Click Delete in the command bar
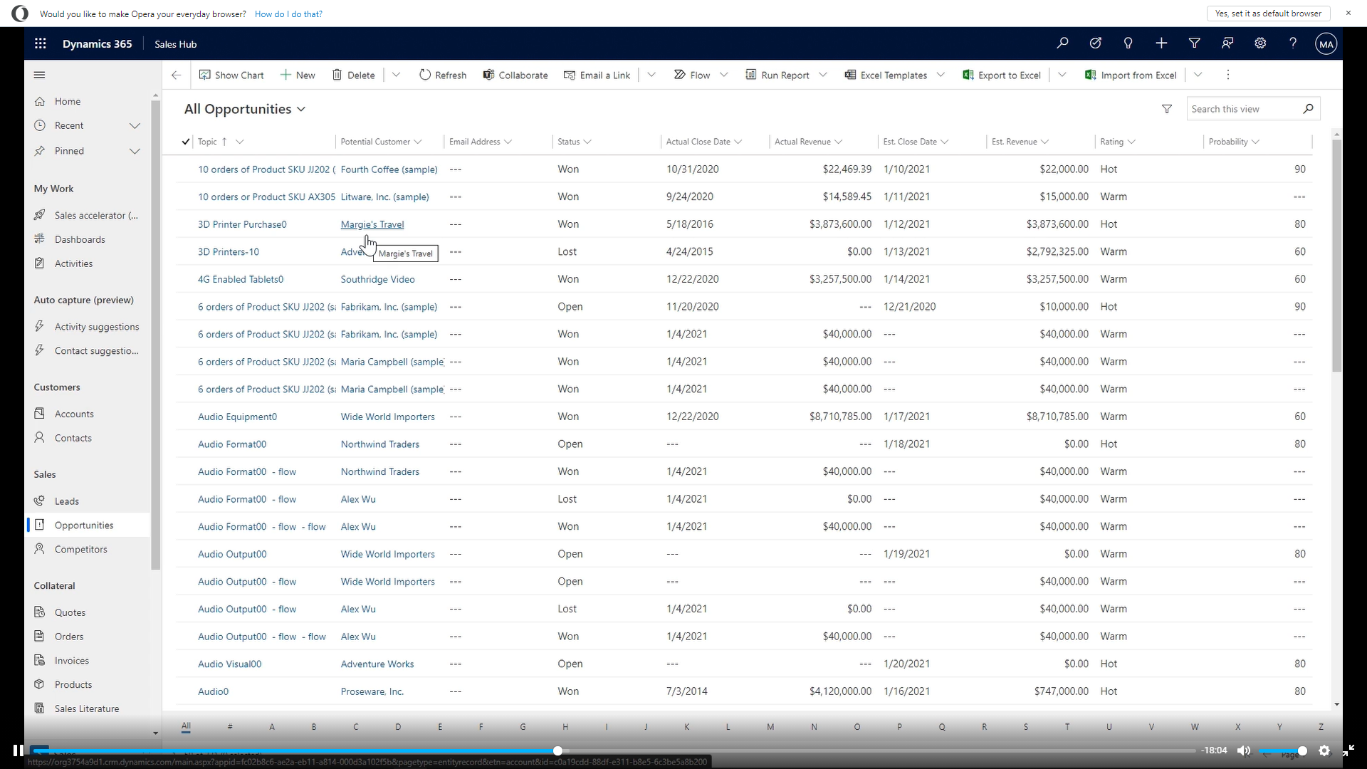1367x769 pixels. [353, 75]
